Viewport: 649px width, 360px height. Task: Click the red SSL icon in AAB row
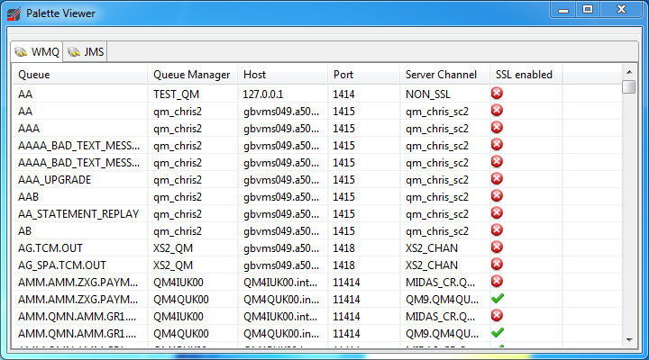point(497,195)
